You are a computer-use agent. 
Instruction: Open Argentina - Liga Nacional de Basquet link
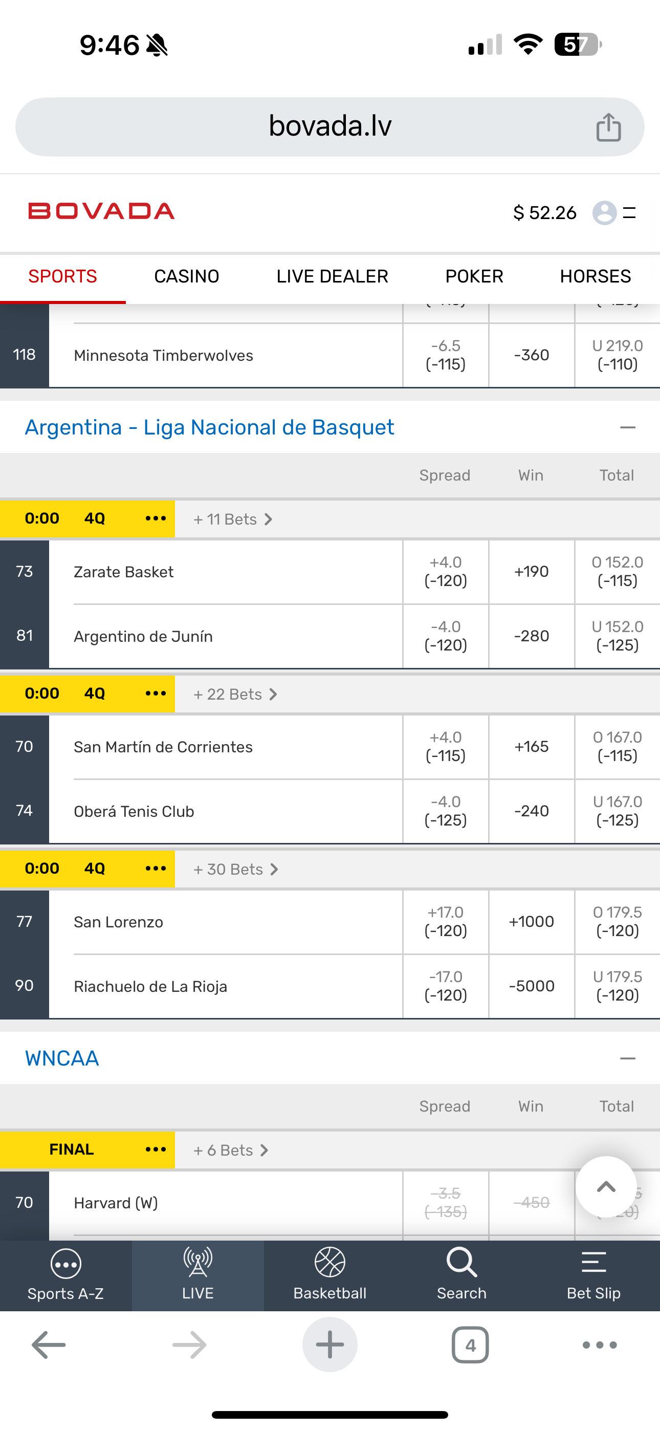click(209, 427)
